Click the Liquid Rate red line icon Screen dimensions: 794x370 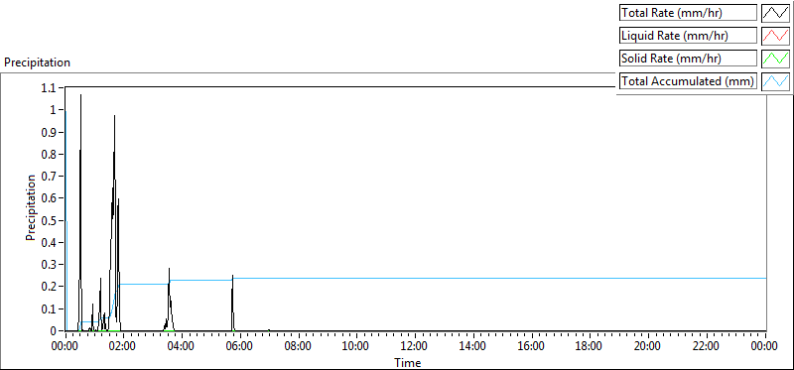775,36
